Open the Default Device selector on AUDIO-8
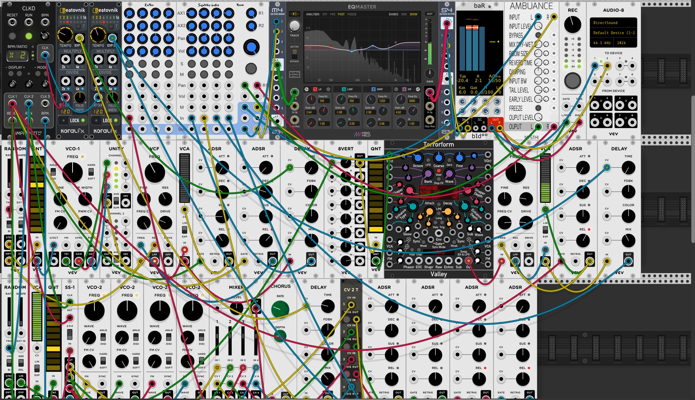Image resolution: width=695 pixels, height=400 pixels. 613,33
